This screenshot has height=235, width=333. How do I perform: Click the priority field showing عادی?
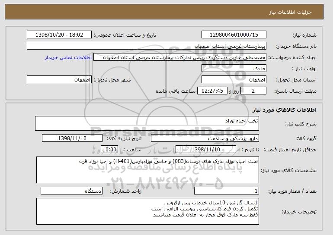pos(234,69)
